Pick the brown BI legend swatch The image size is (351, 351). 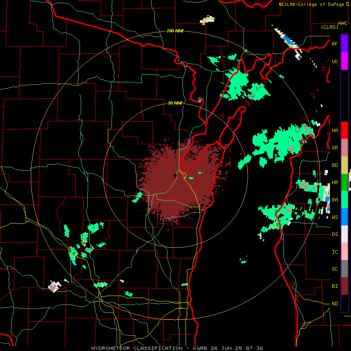click(x=344, y=286)
